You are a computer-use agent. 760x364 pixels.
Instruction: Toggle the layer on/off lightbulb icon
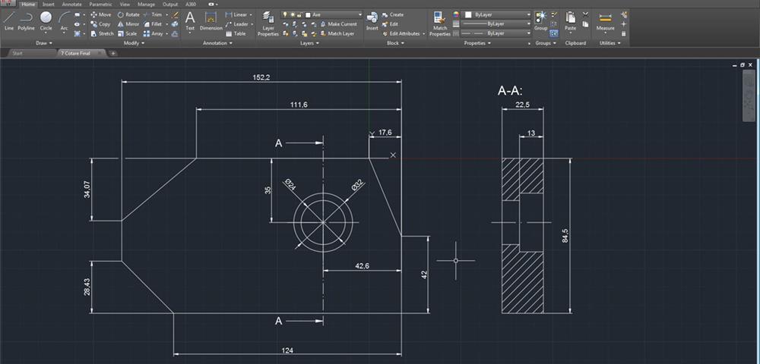pyautogui.click(x=286, y=14)
